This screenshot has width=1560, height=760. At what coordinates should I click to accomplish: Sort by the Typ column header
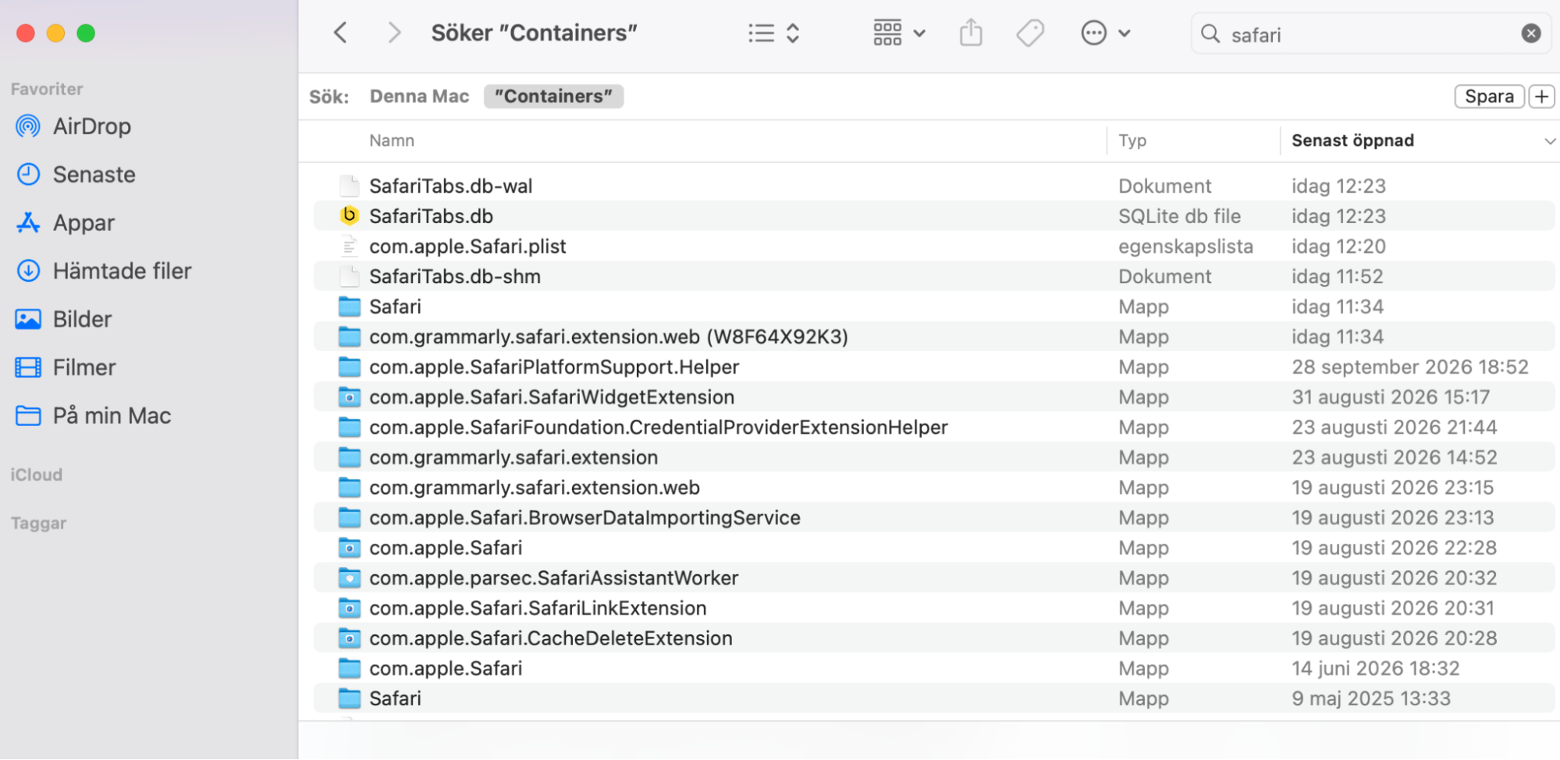pyautogui.click(x=1132, y=140)
